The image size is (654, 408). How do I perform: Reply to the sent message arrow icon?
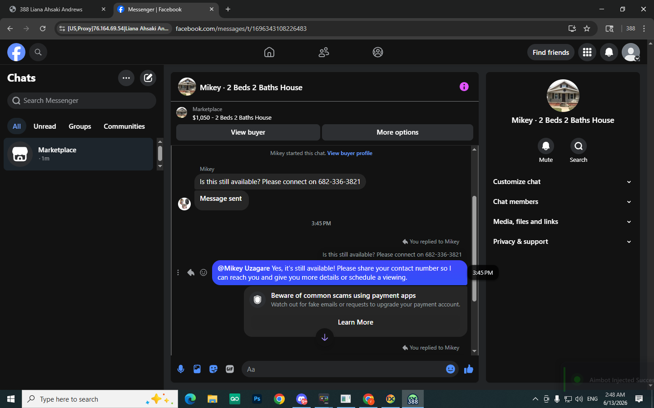point(191,272)
